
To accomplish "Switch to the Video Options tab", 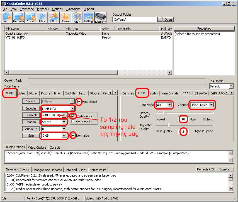I will 37,147.
